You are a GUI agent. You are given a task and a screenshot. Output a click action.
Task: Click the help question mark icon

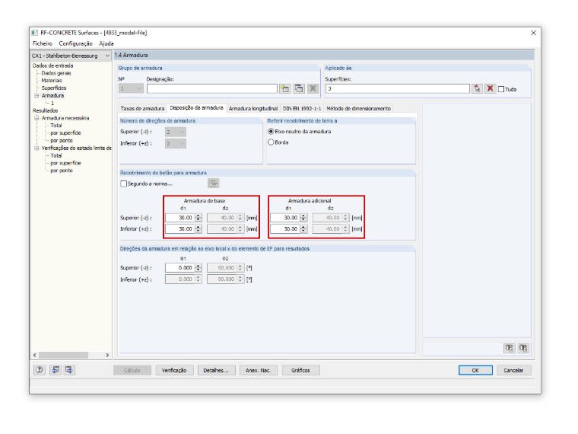pyautogui.click(x=40, y=370)
